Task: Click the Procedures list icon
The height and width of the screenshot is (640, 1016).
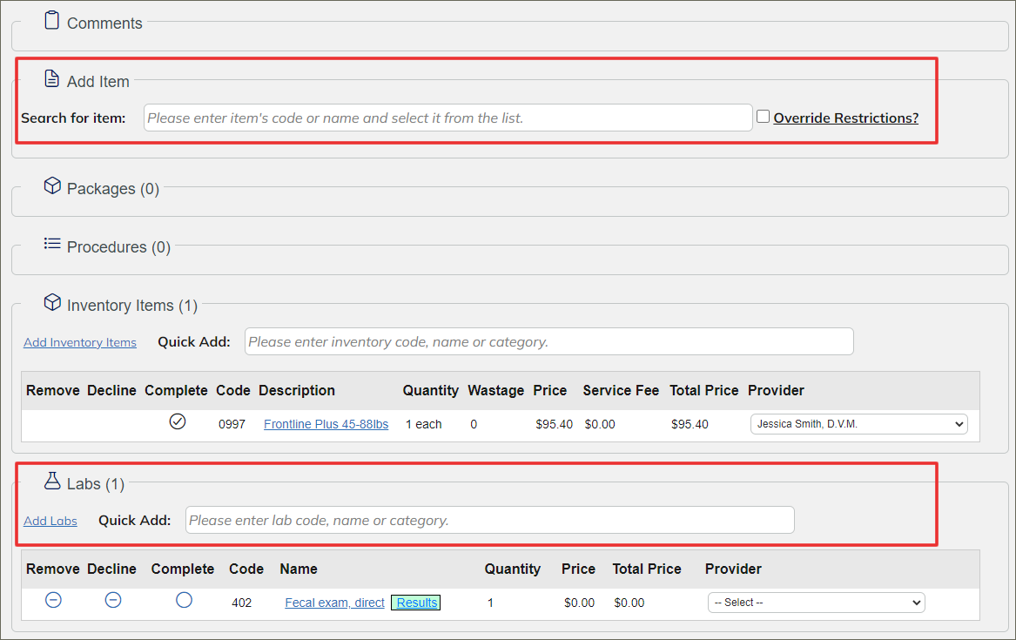Action: pos(52,244)
